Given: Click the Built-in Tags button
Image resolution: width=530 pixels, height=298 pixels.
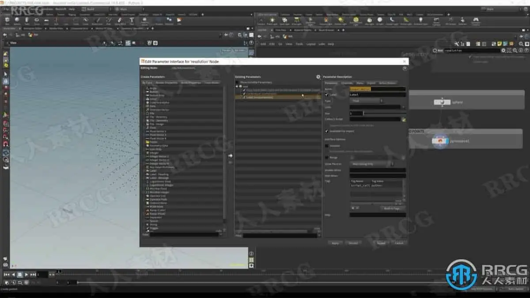Looking at the screenshot, I should [392, 208].
